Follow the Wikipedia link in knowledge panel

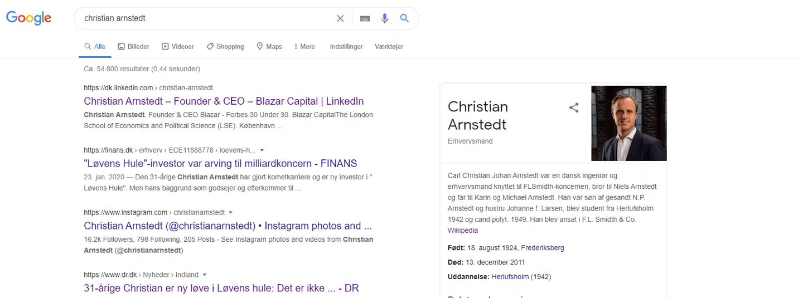coord(463,231)
